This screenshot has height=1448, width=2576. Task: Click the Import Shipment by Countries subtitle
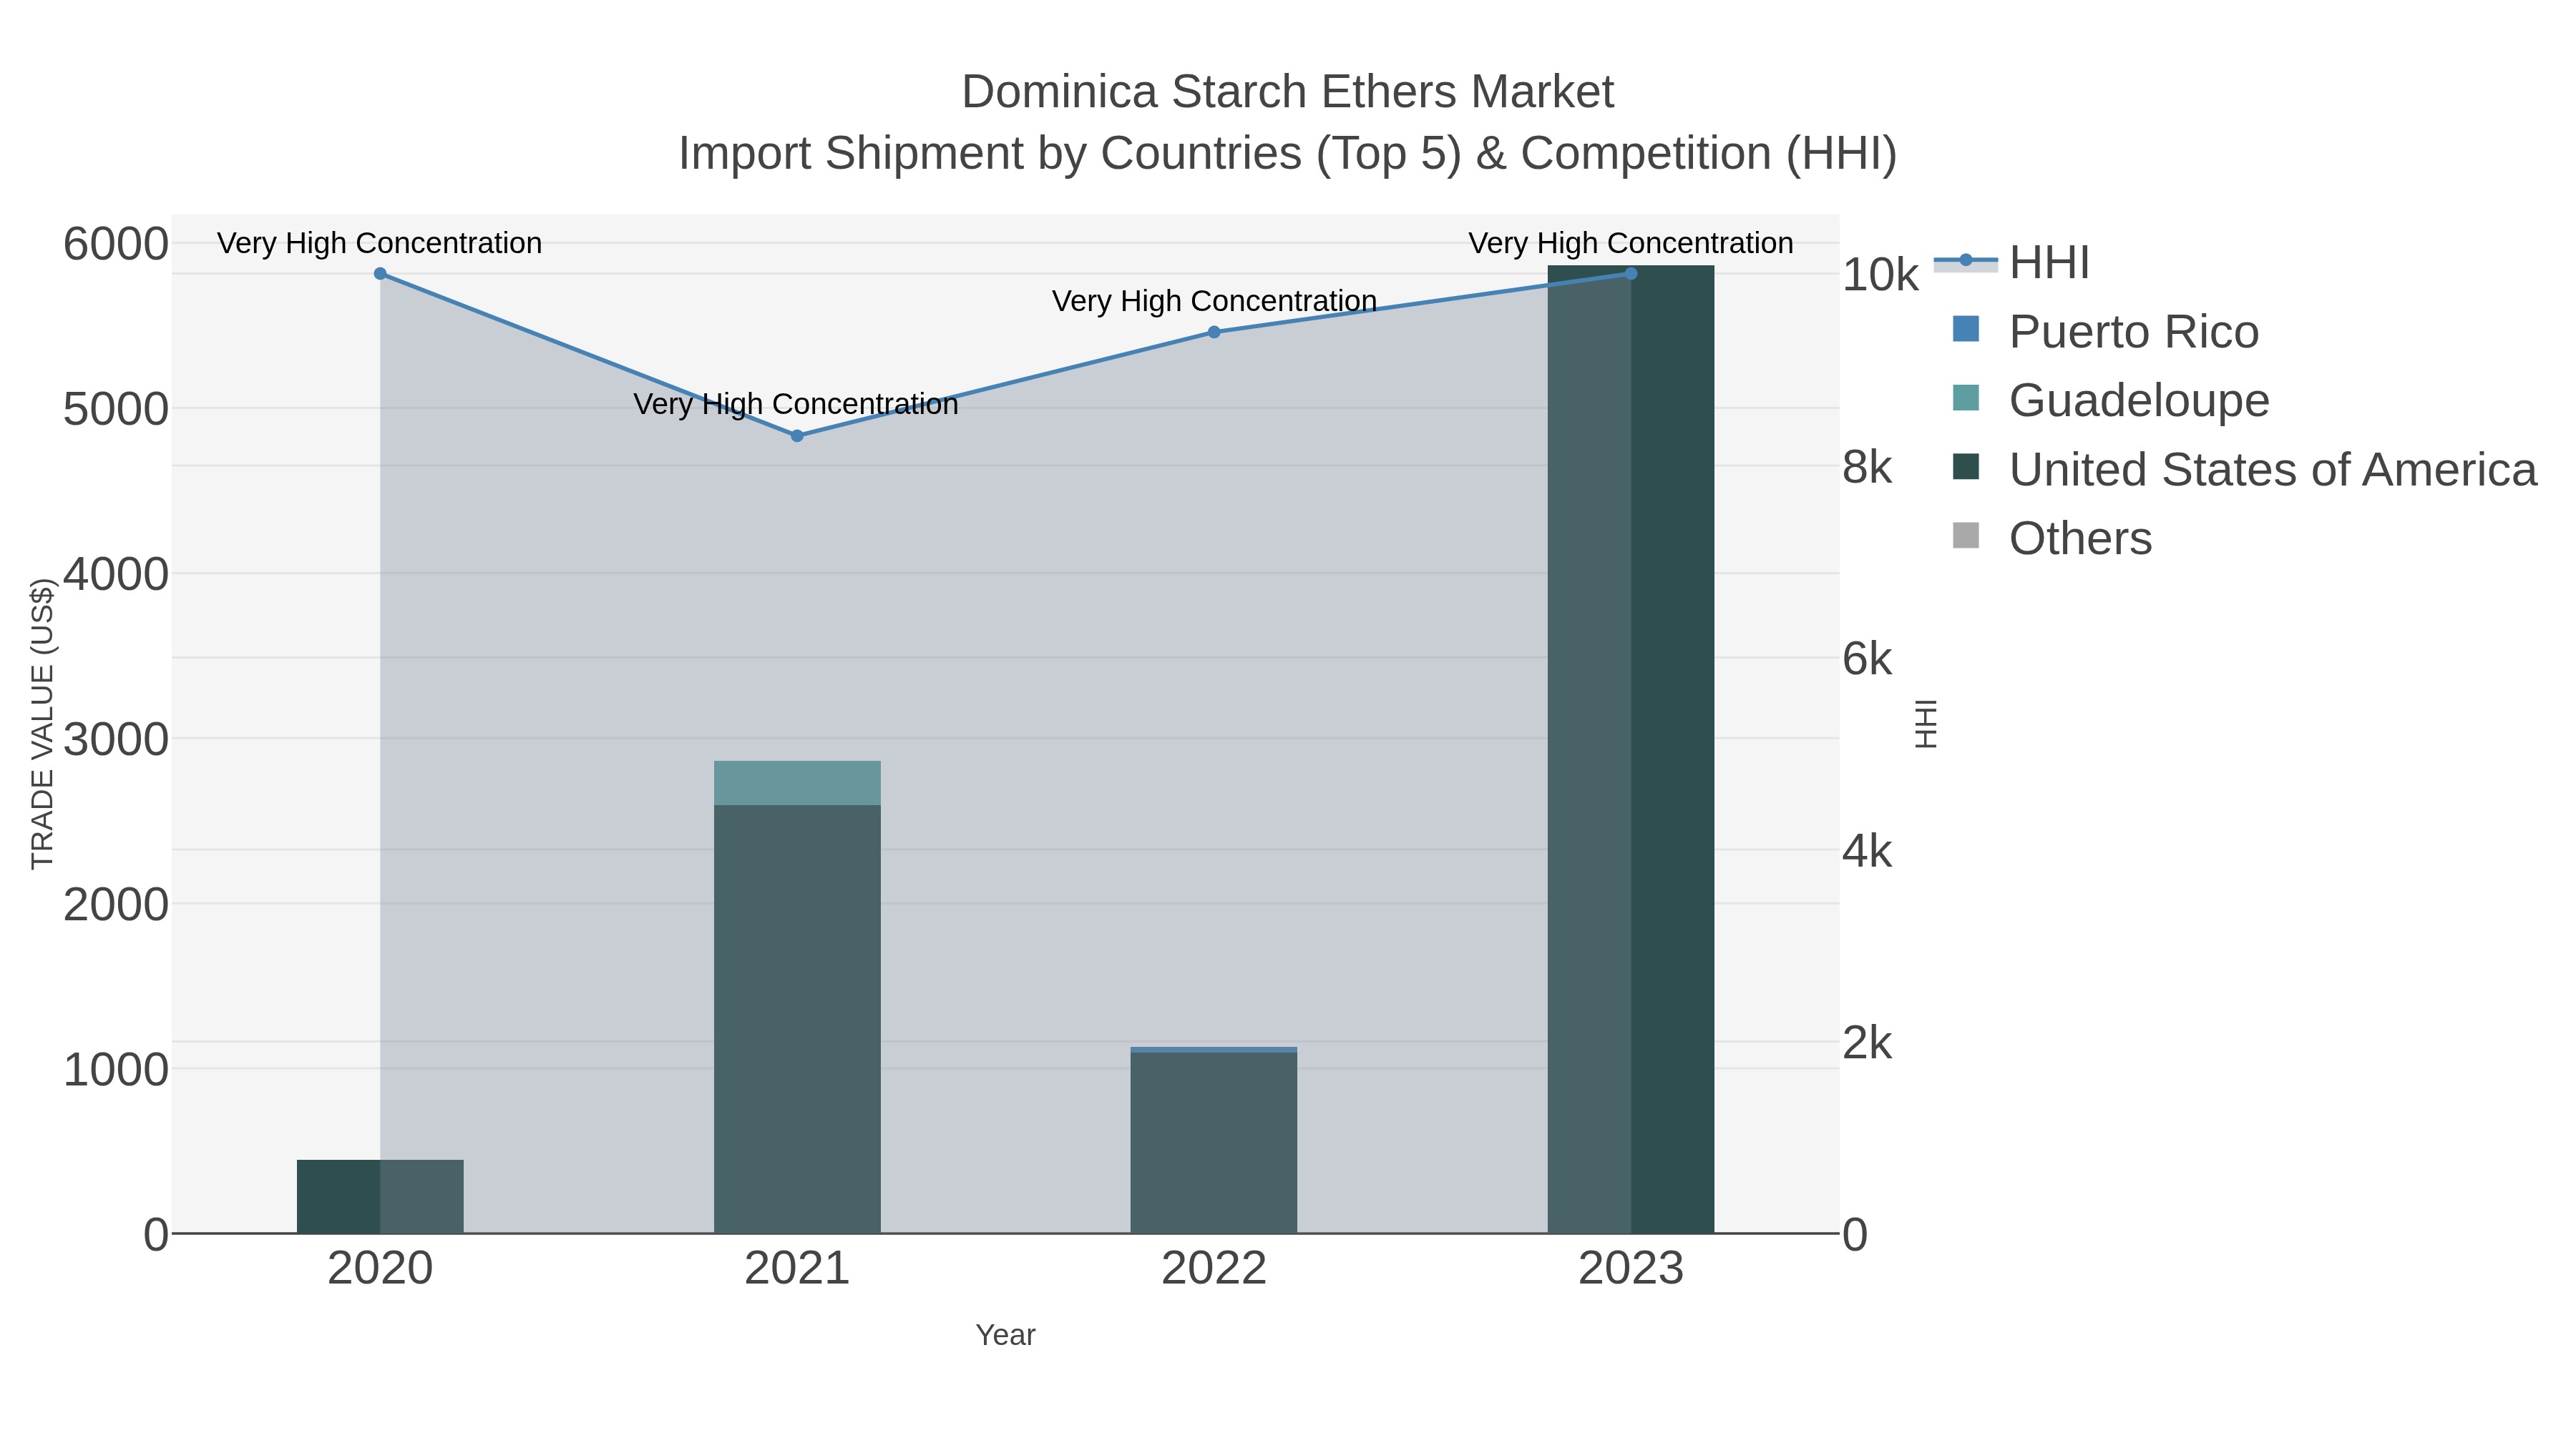1288,154
